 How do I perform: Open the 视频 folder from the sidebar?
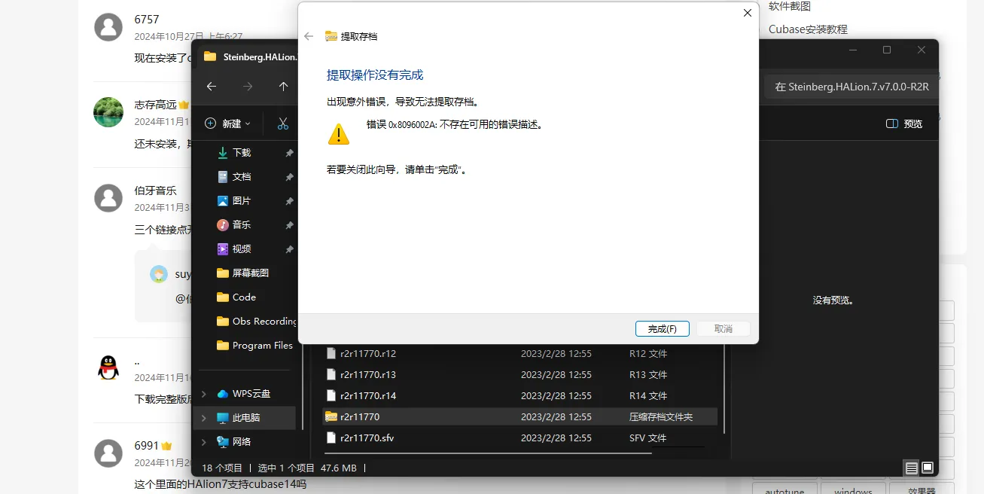(x=239, y=249)
